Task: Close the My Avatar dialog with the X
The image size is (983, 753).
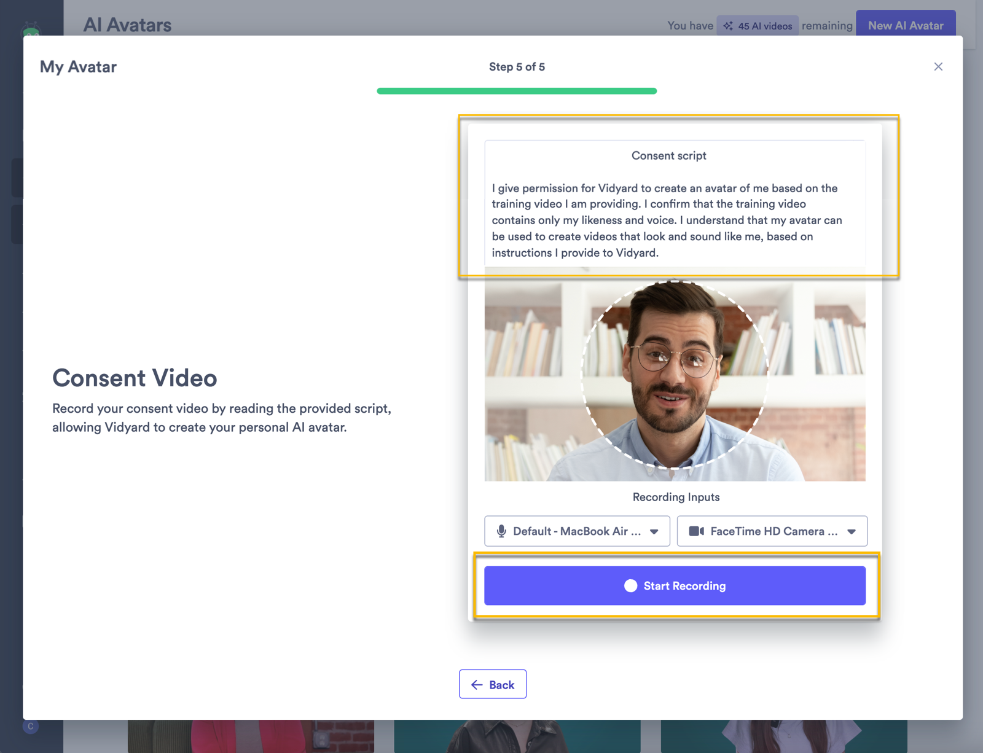Action: pyautogui.click(x=938, y=66)
